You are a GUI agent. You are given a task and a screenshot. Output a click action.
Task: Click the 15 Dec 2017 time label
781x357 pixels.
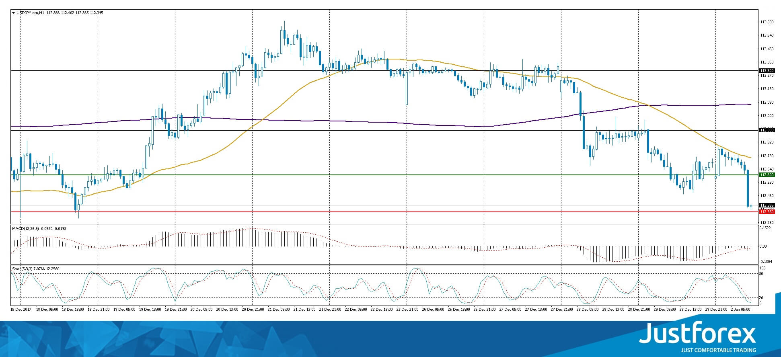[x=21, y=310]
